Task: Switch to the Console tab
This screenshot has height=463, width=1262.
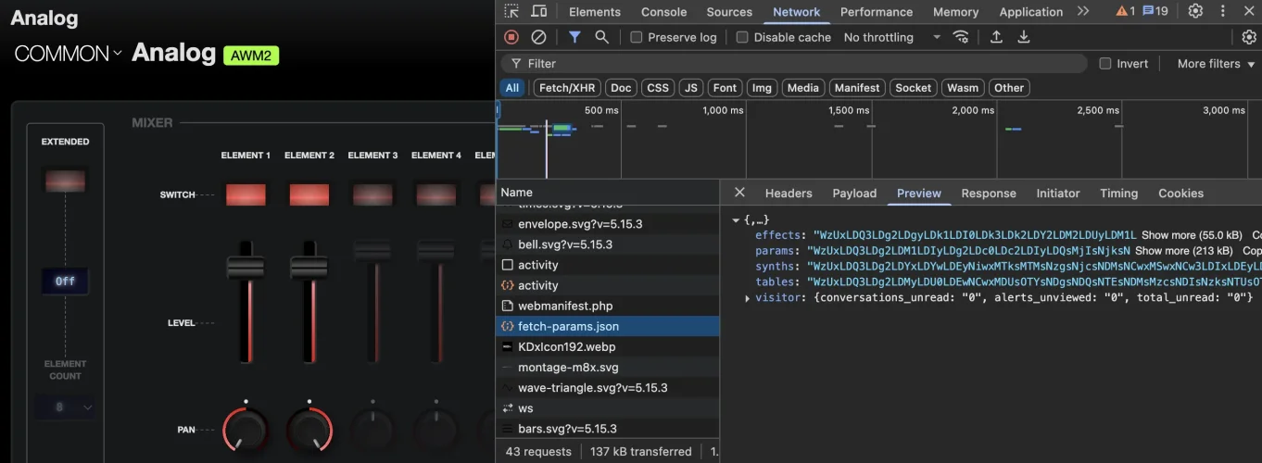Action: (x=663, y=12)
